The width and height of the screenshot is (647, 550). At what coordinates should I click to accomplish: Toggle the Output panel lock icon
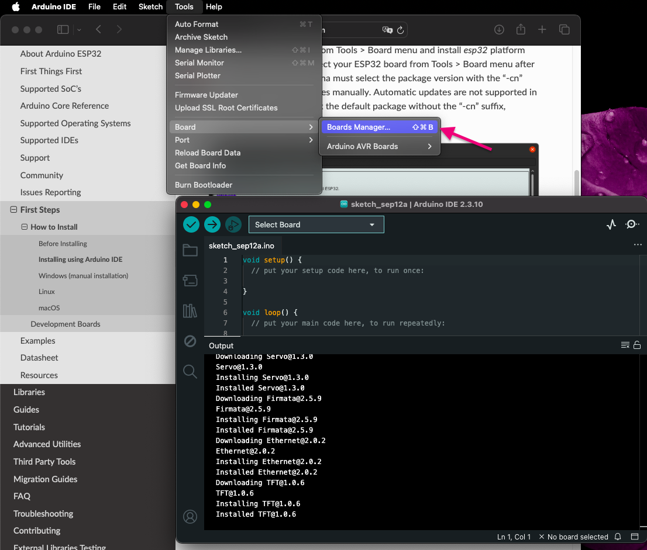(x=637, y=345)
